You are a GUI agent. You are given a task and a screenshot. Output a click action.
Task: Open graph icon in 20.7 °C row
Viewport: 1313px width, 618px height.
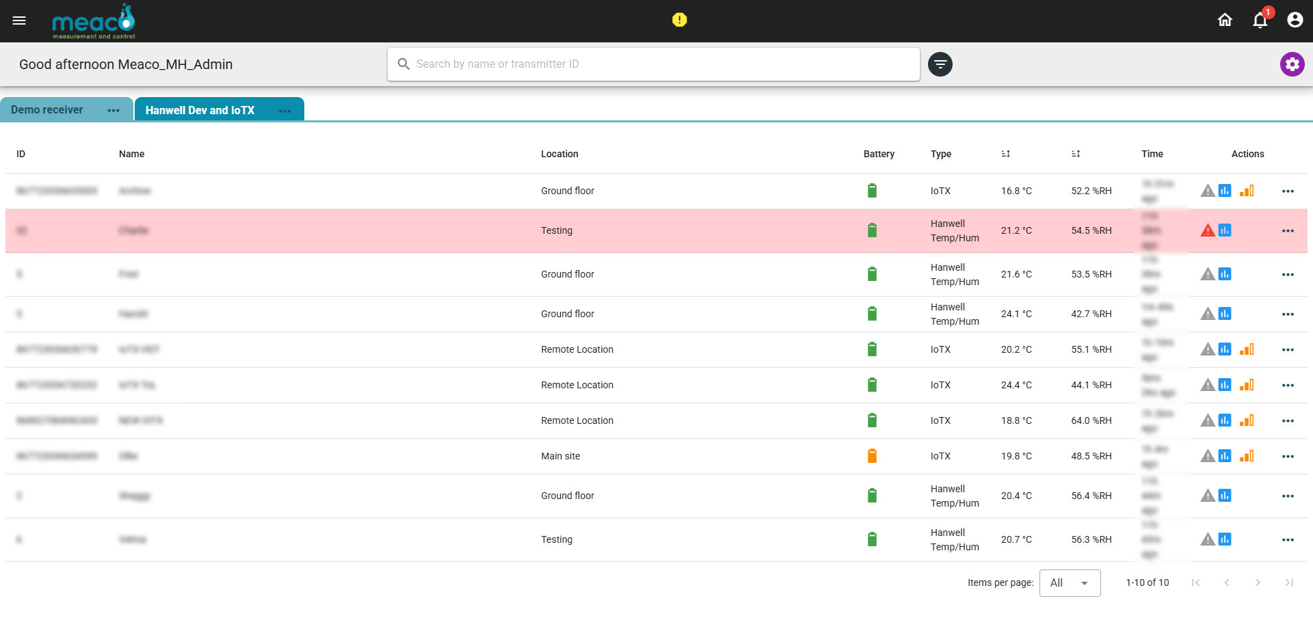point(1225,539)
